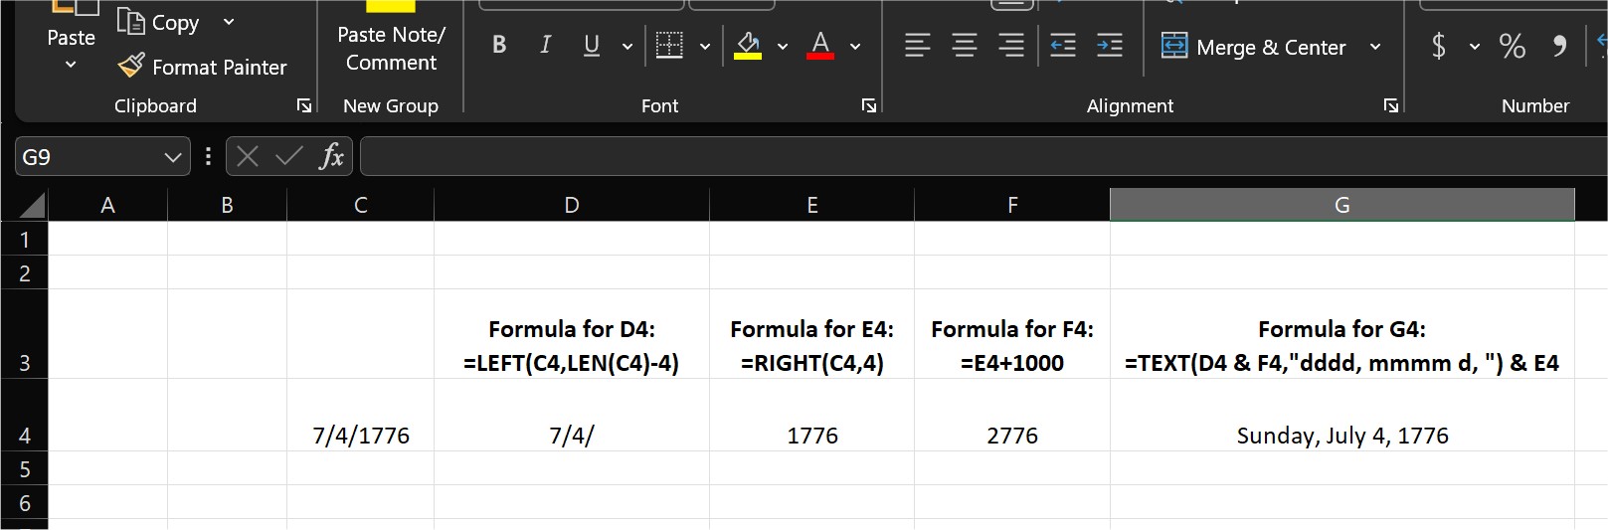
Task: Click the Merge & Center button
Action: click(1255, 47)
